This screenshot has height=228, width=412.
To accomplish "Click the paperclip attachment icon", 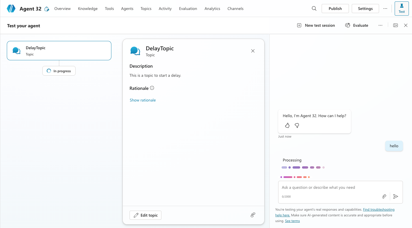I will point(384,196).
